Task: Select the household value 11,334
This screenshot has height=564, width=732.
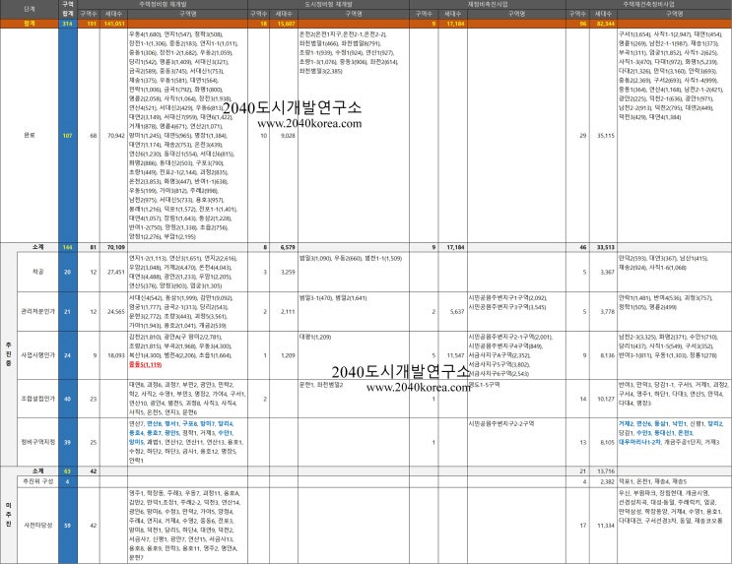Action: (606, 525)
